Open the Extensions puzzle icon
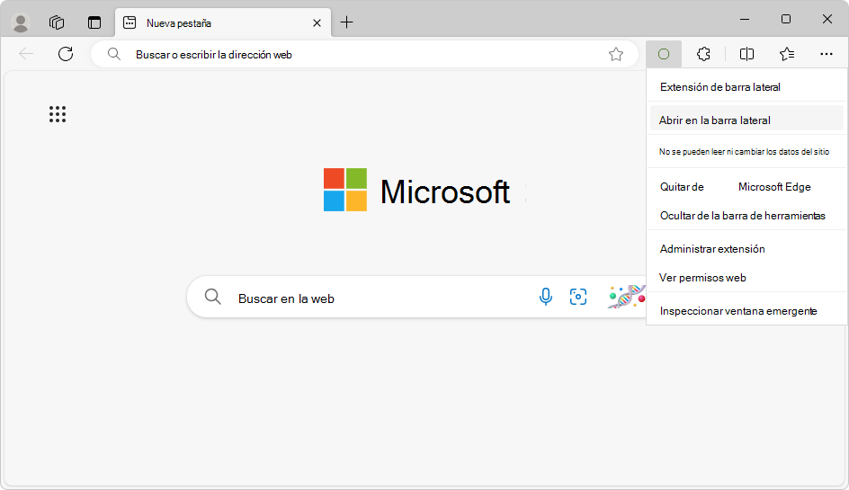Screen dimensions: 849x490 (x=703, y=54)
